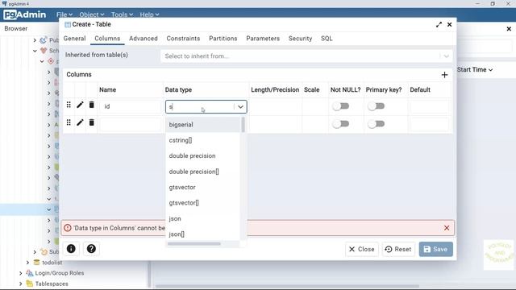Choose double precision data type
Screen dimensions: 516x290
[x=203, y=155]
